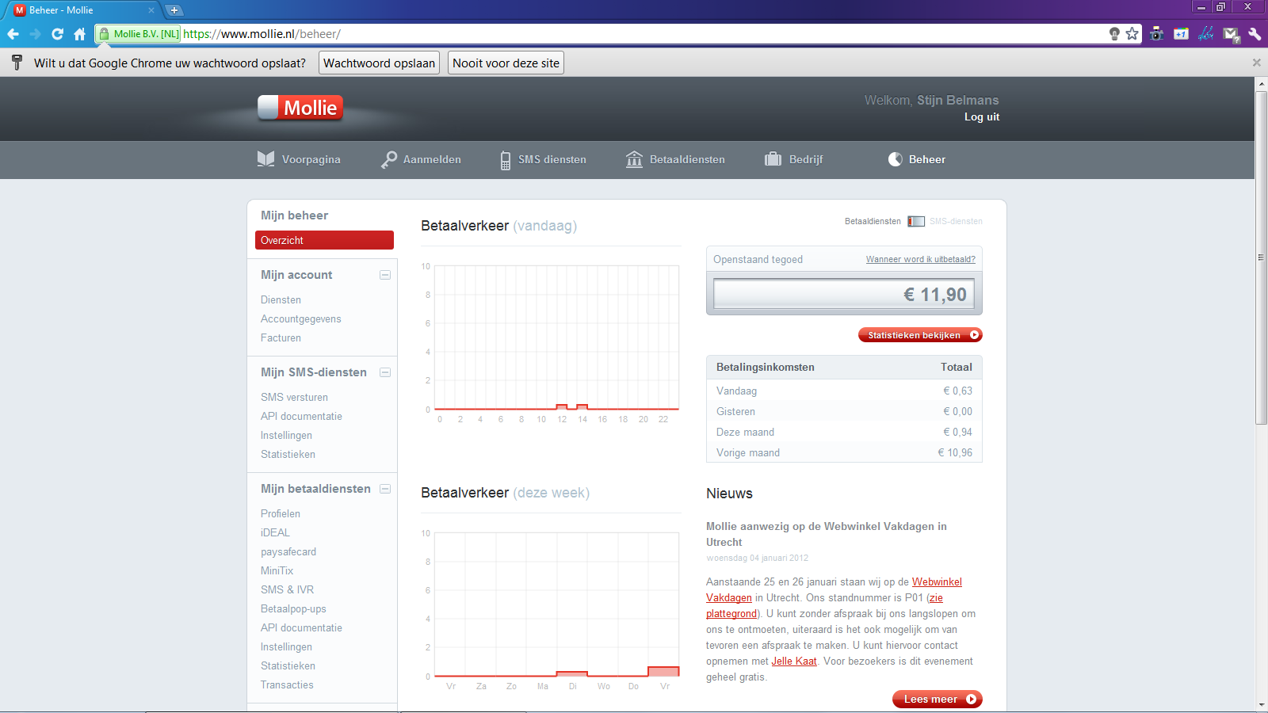Screen dimensions: 1268x713
Task: Dismiss the save password infobar
Action: click(1256, 63)
